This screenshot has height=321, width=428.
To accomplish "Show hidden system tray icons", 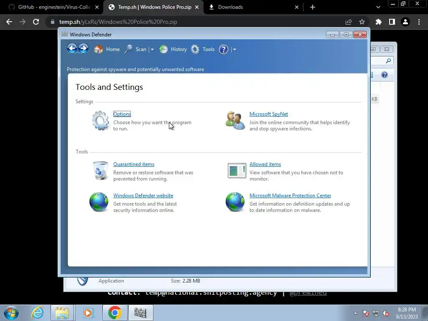I will click(355, 313).
